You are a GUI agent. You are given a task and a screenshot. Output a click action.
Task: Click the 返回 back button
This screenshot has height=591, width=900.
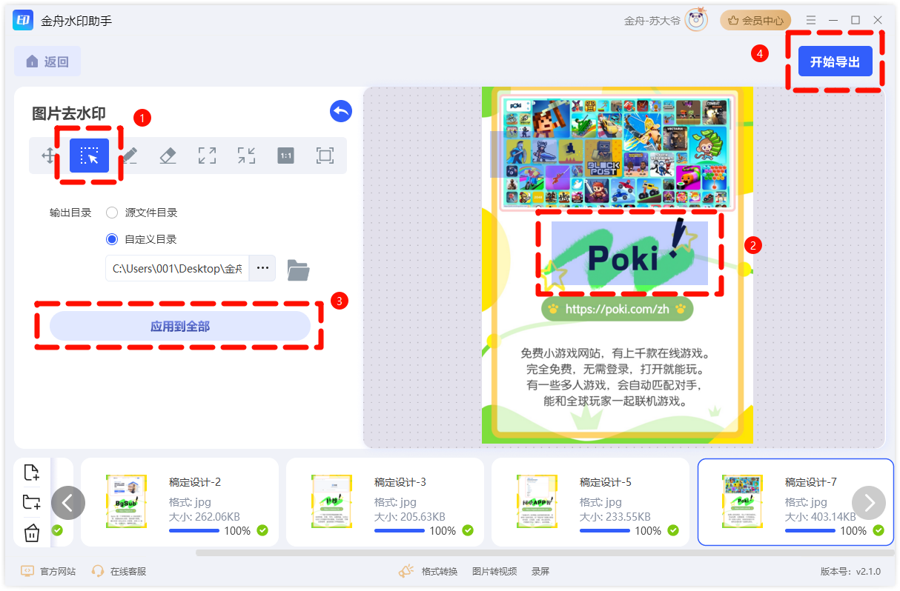click(x=47, y=61)
